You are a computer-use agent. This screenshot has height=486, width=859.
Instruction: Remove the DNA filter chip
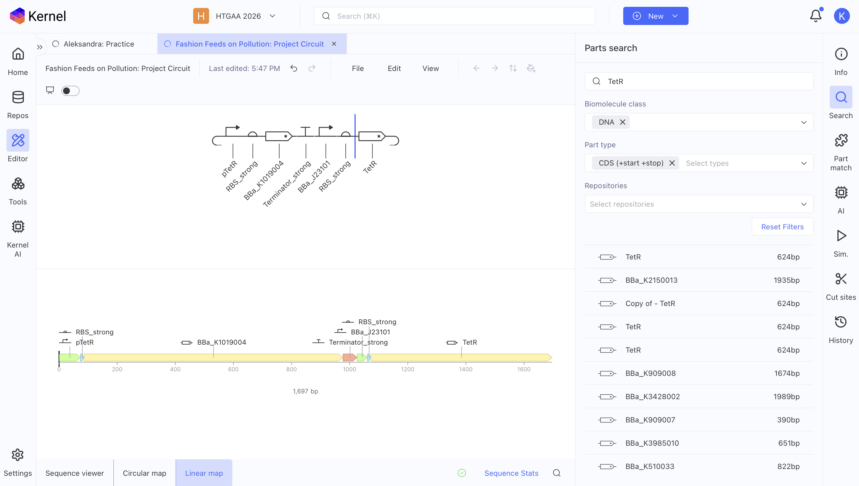click(x=623, y=122)
